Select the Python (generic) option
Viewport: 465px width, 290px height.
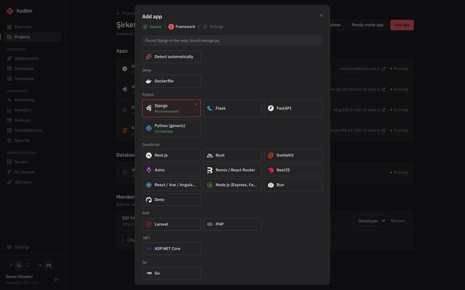click(171, 128)
